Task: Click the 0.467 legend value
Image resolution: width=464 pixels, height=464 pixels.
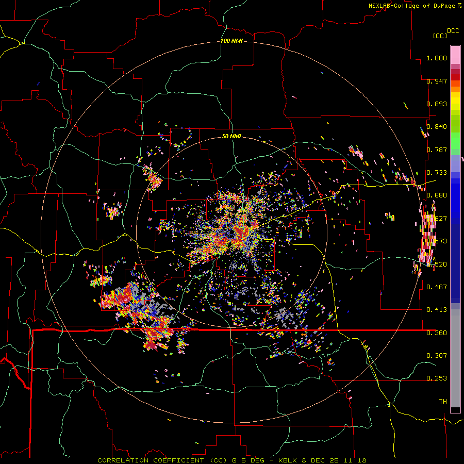Action: tap(437, 287)
